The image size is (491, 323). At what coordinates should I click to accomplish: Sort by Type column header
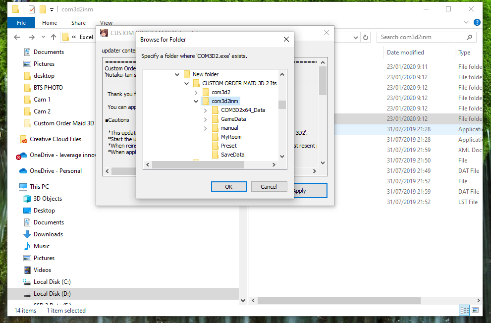pos(464,53)
